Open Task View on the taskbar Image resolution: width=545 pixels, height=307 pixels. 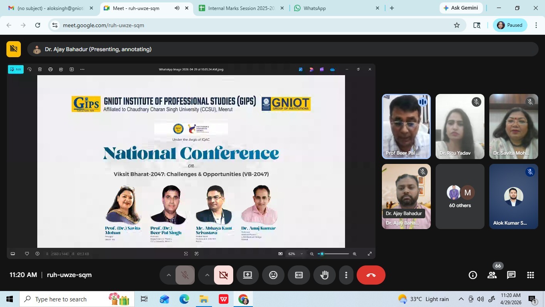(x=144, y=299)
